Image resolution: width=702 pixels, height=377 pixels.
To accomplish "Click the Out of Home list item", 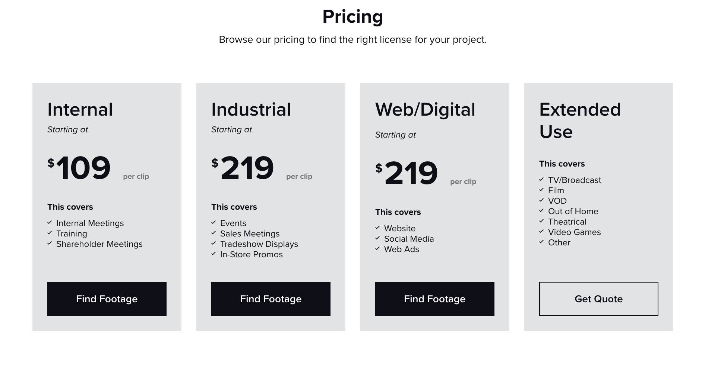I will pyautogui.click(x=573, y=211).
